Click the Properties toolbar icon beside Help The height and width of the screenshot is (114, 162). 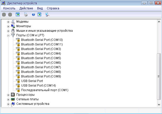pos(39,15)
